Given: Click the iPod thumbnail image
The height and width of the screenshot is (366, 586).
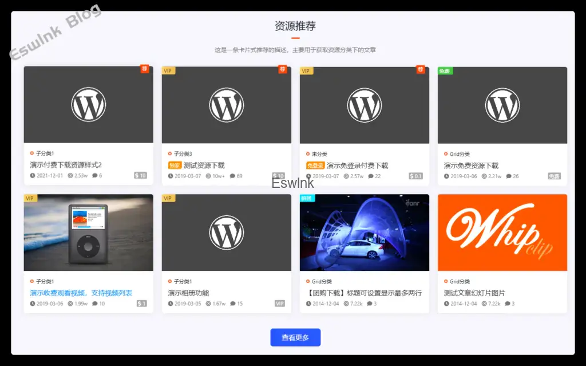Looking at the screenshot, I should point(88,233).
